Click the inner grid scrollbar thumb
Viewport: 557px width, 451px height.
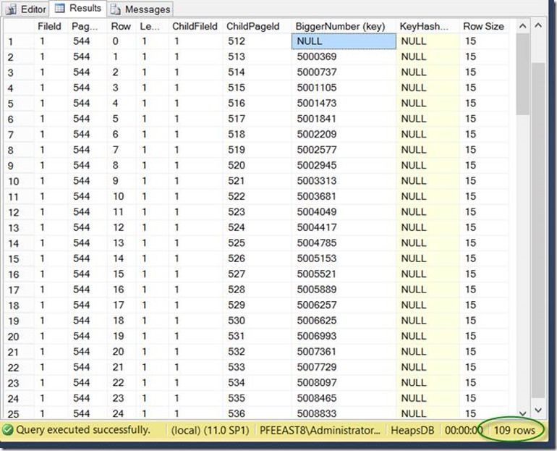(522, 74)
